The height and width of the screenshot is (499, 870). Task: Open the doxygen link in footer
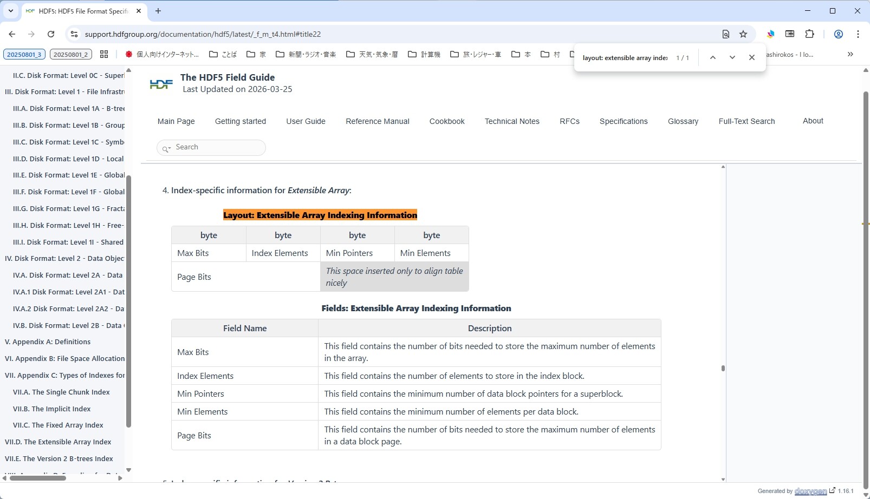(810, 491)
